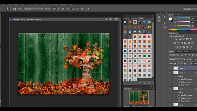Open the Character panel icon
The height and width of the screenshot is (111, 197).
tap(165, 23)
